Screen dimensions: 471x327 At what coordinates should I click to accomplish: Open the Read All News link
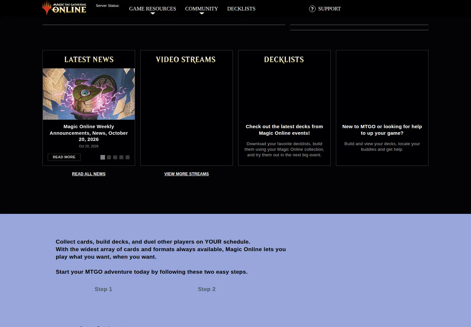[x=89, y=174]
